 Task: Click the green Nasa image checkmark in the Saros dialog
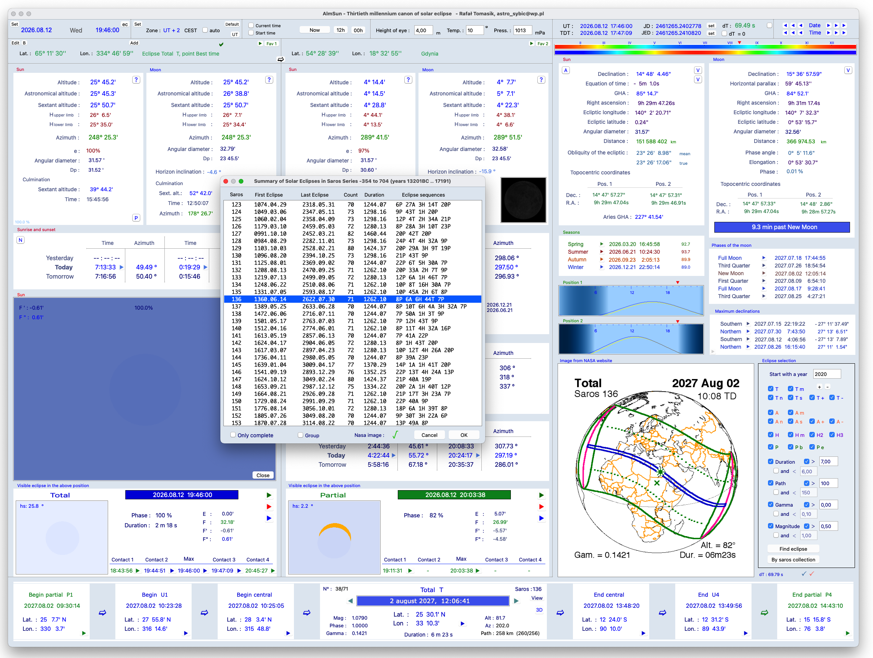[x=395, y=435]
